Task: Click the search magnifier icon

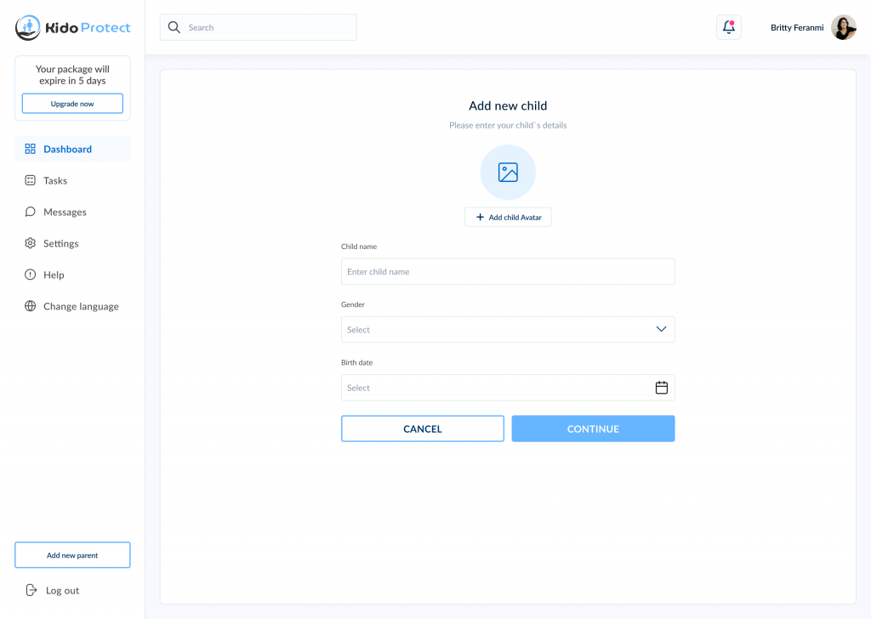Action: pos(174,27)
